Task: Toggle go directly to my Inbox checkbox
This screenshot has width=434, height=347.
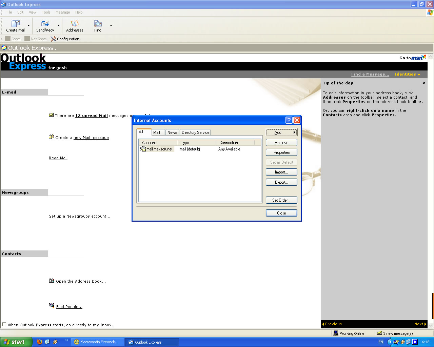Action: pos(4,324)
